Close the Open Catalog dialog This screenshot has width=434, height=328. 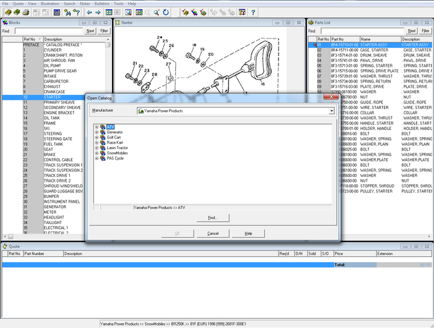pyautogui.click(x=331, y=96)
